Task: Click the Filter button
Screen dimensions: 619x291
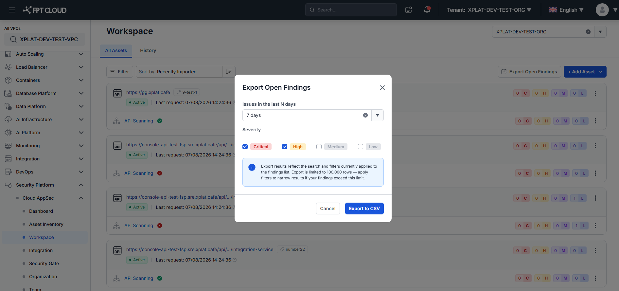Action: coord(120,72)
